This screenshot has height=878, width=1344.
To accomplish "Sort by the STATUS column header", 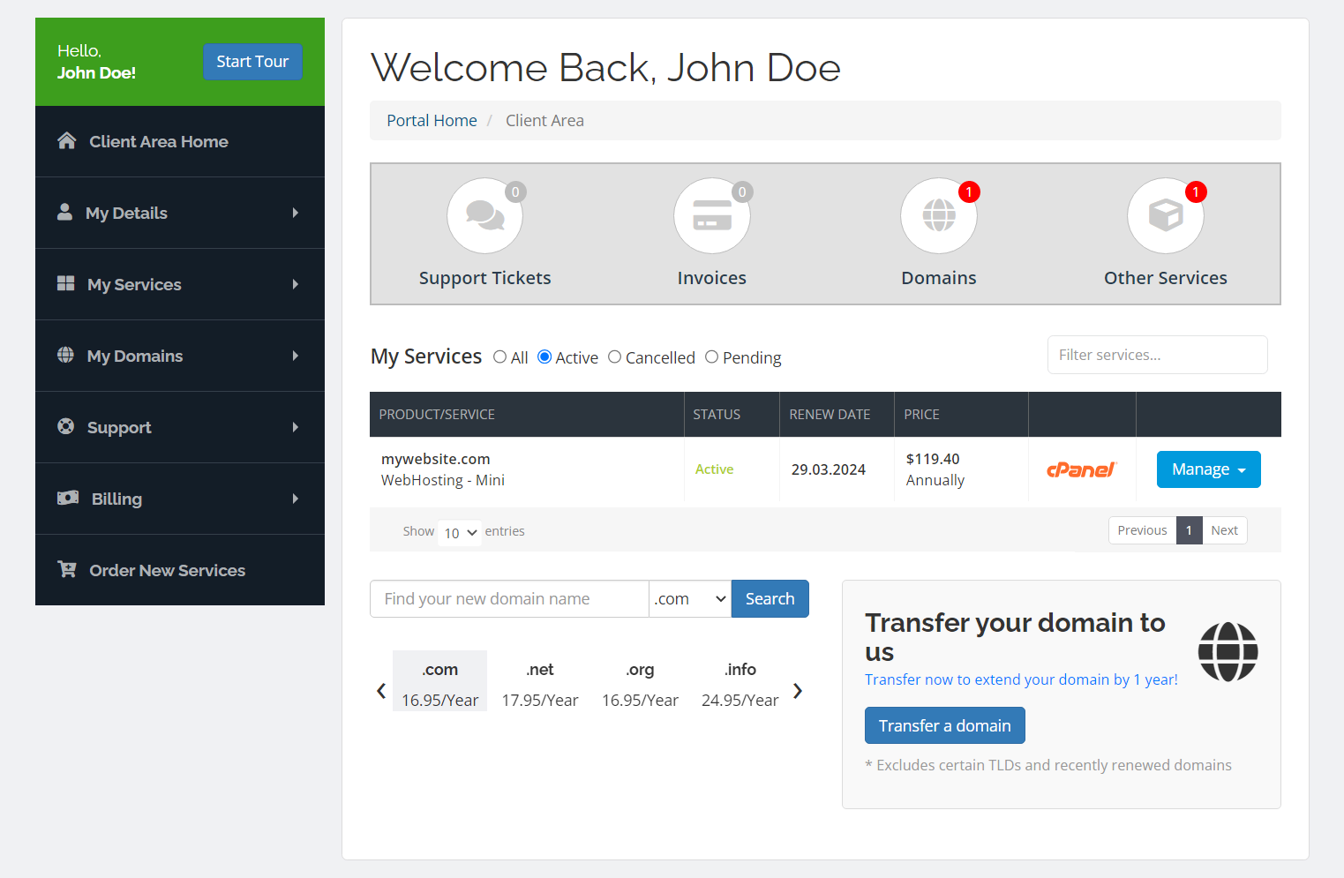I will point(732,414).
